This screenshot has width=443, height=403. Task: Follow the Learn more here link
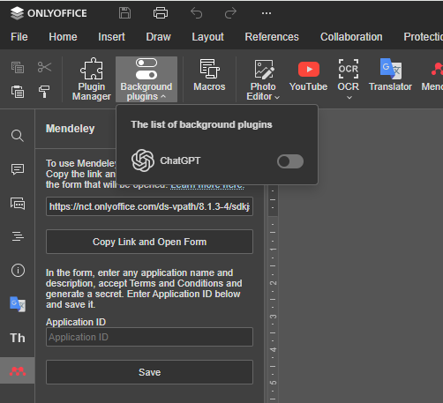click(x=207, y=186)
